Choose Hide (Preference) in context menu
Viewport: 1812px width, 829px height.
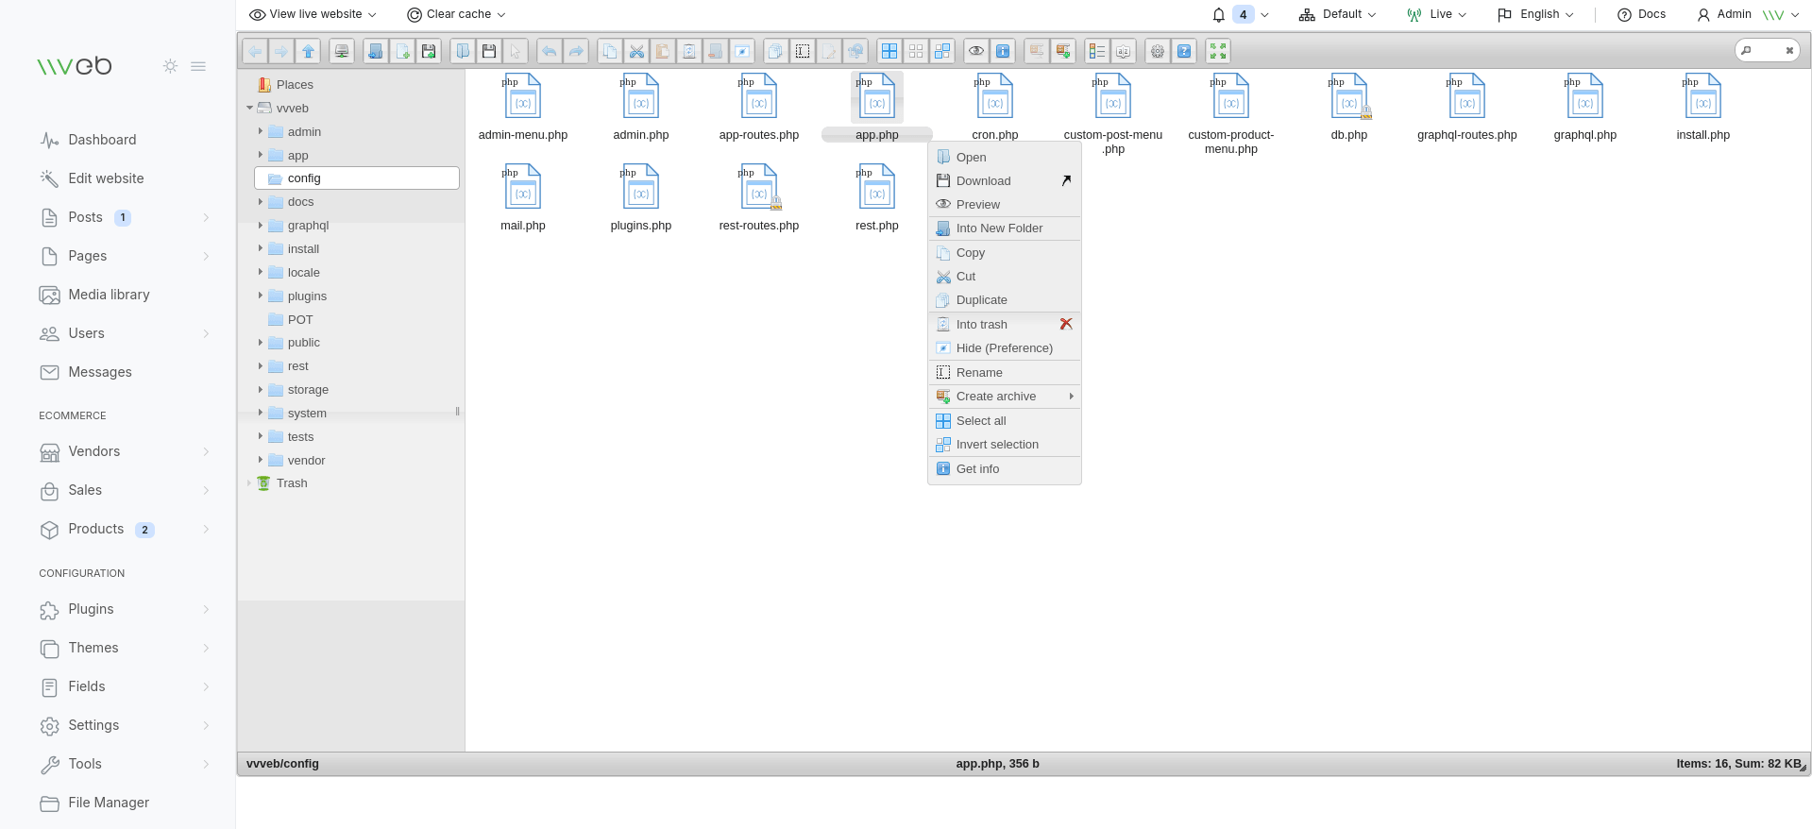point(1005,347)
